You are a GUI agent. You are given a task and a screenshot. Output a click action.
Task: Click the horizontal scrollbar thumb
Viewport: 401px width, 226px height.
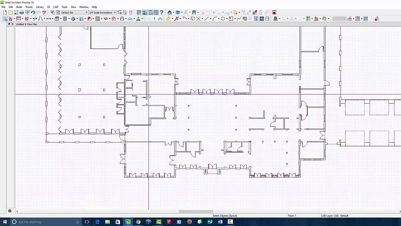coord(196,211)
